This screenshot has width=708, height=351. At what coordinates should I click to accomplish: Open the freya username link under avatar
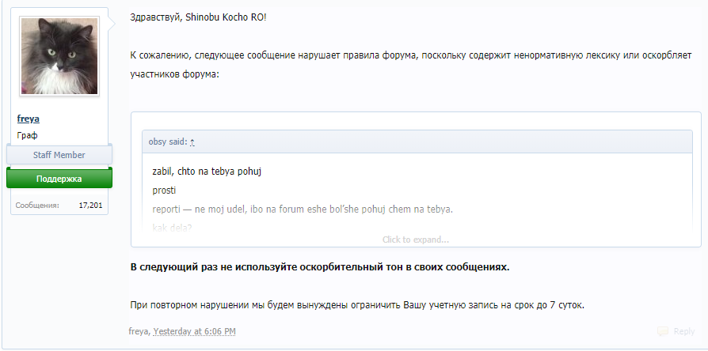coord(29,119)
